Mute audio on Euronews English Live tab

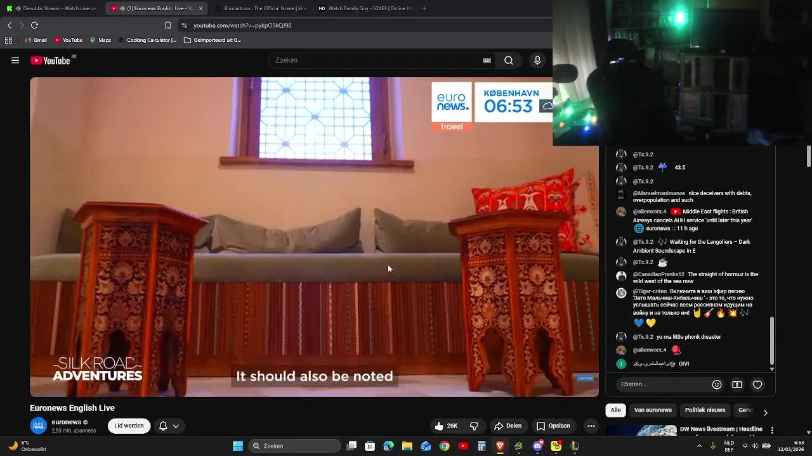[x=122, y=8]
